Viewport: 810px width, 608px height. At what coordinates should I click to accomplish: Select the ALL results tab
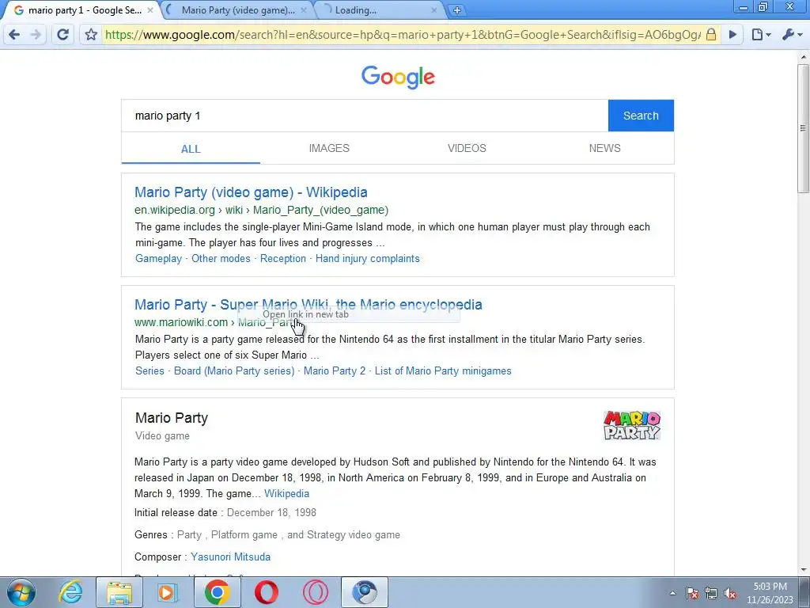pos(191,149)
